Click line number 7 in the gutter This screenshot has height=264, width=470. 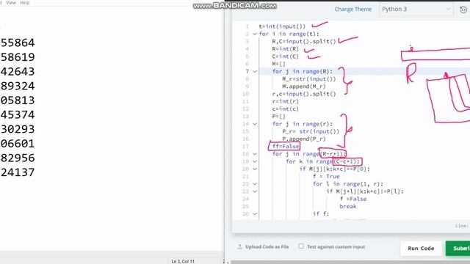tap(247, 72)
